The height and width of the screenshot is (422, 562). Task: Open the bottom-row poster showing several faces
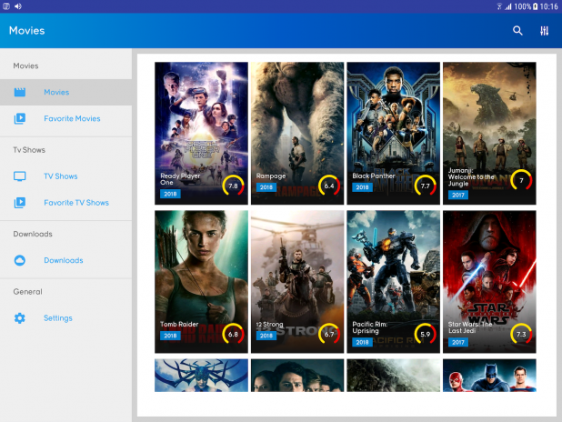[x=297, y=375]
